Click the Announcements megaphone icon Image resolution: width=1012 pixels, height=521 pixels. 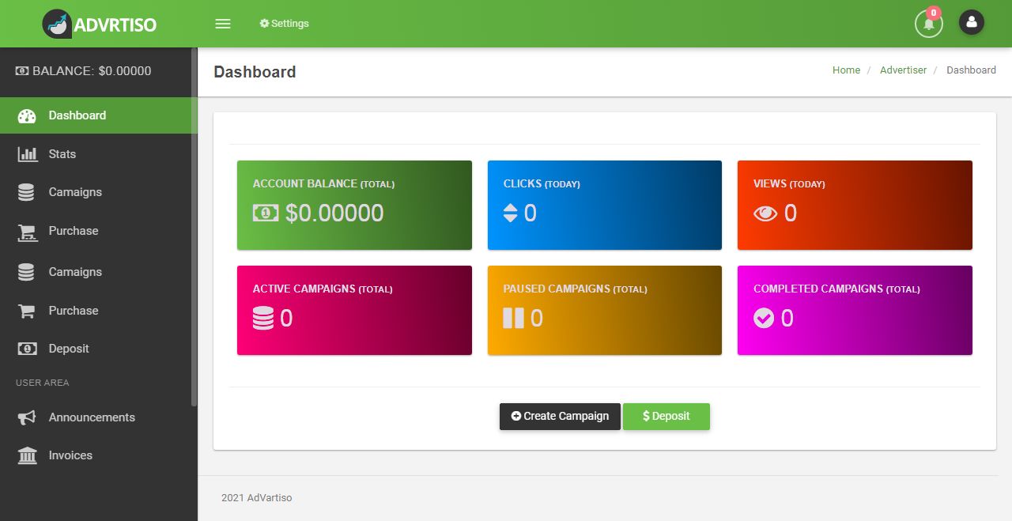[27, 417]
